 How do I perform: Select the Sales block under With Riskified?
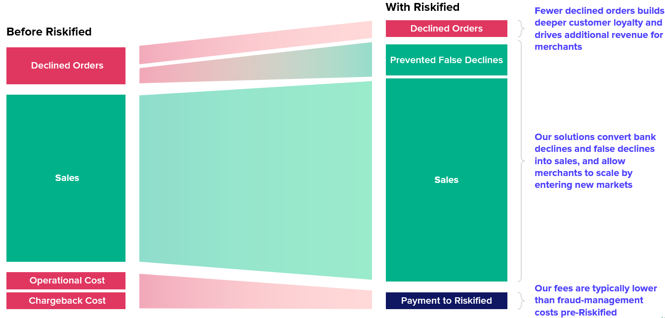tap(446, 180)
